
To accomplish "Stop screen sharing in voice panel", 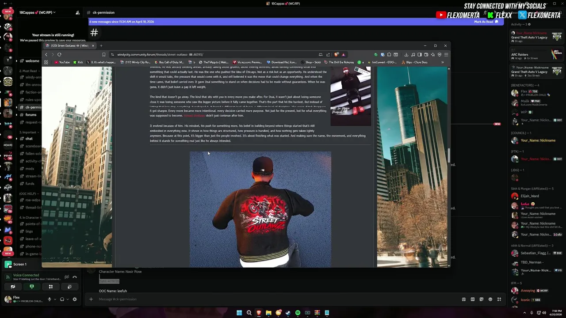I will pyautogui.click(x=32, y=287).
